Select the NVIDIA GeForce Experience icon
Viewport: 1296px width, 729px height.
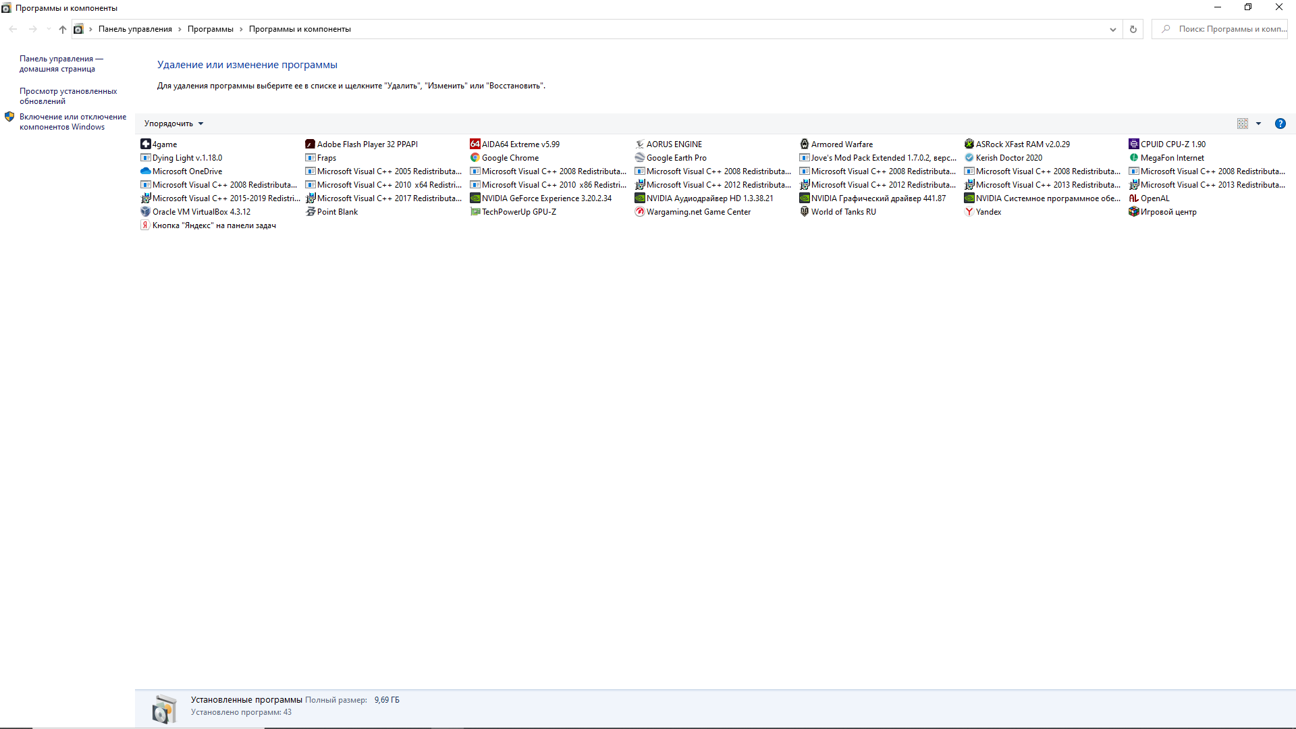(x=475, y=198)
